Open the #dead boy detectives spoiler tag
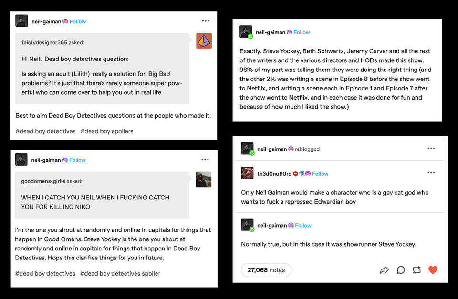 point(120,274)
